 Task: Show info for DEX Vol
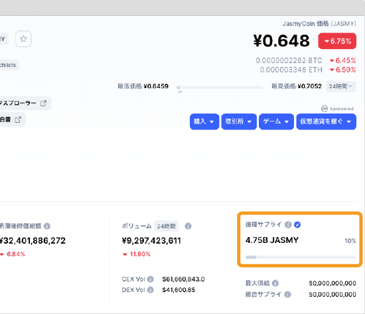(x=151, y=290)
